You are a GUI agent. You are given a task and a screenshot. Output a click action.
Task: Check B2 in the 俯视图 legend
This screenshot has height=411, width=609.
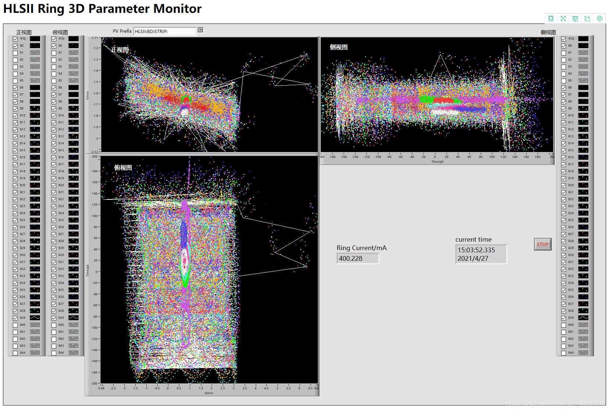coord(54,60)
